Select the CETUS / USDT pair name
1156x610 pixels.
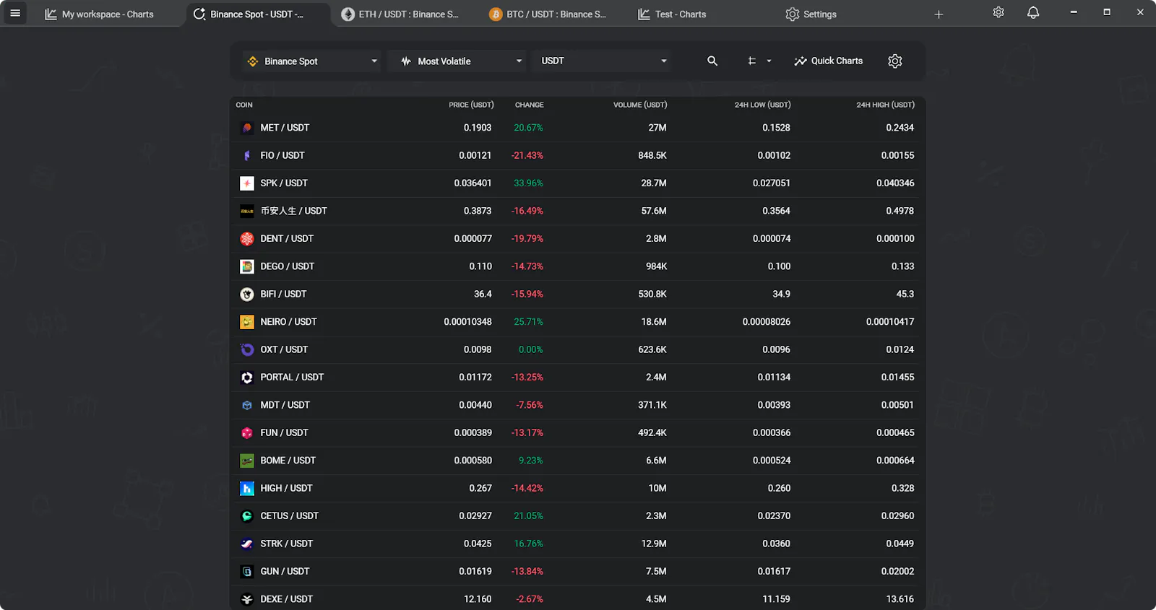(289, 516)
